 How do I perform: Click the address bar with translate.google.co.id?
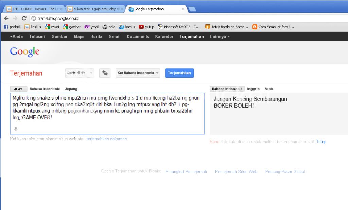click(189, 18)
